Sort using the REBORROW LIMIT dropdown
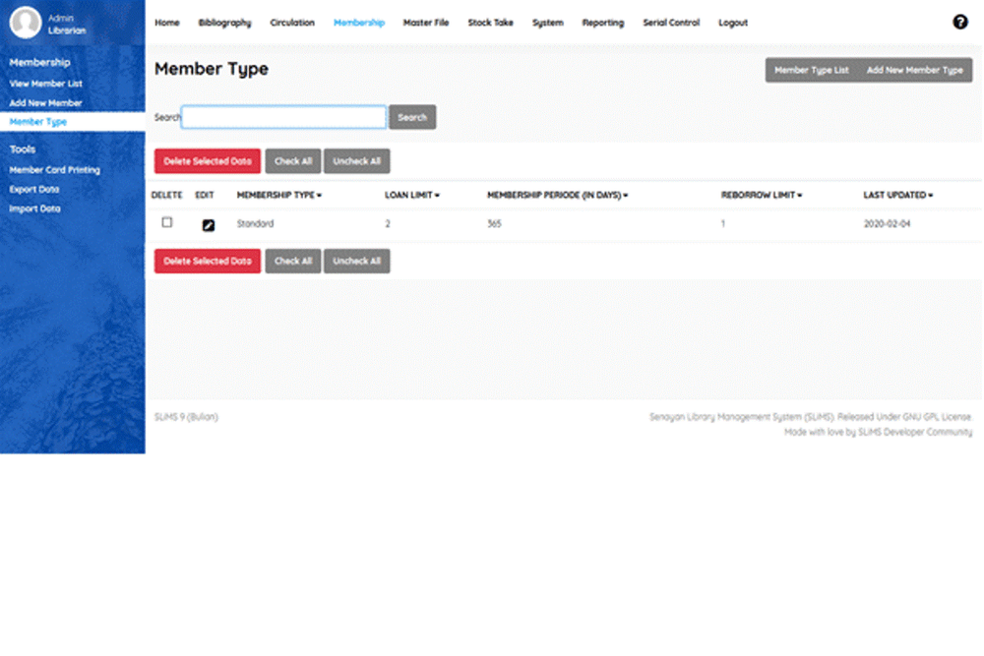This screenshot has height=656, width=984. (802, 195)
